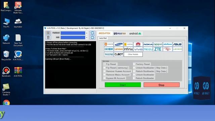This screenshot has width=215, height=121.
Task: Select plain Unlock Bootloader option
Action: 144,75
